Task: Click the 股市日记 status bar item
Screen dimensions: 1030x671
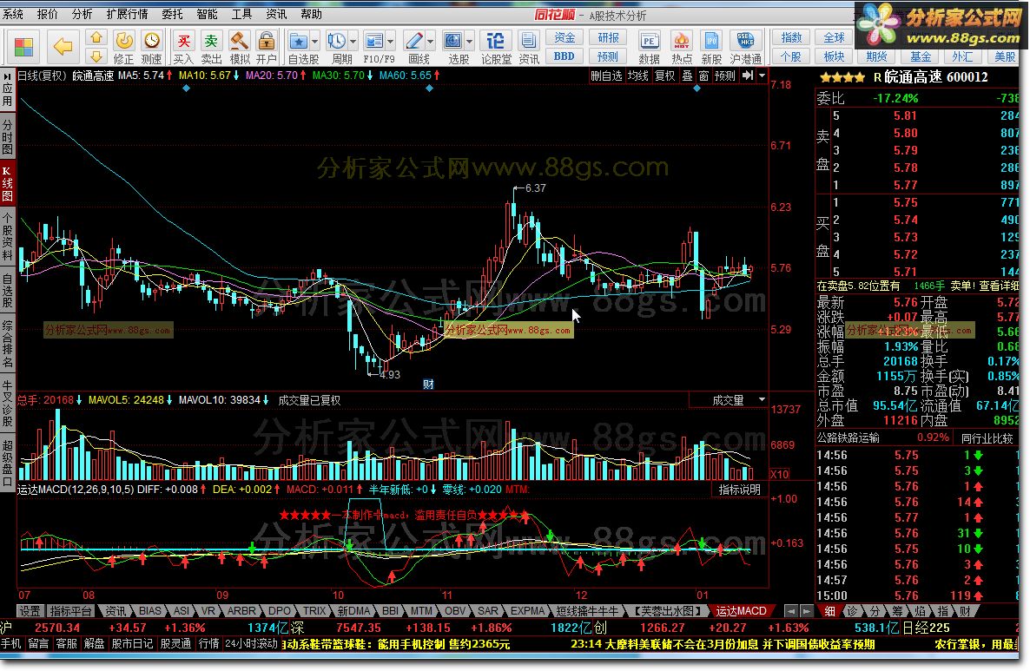Action: point(133,644)
